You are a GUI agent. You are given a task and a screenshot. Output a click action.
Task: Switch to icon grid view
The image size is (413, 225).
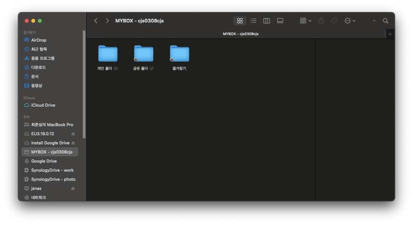pyautogui.click(x=240, y=21)
